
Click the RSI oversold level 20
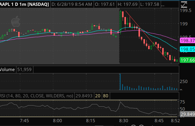pyautogui.click(x=98, y=96)
